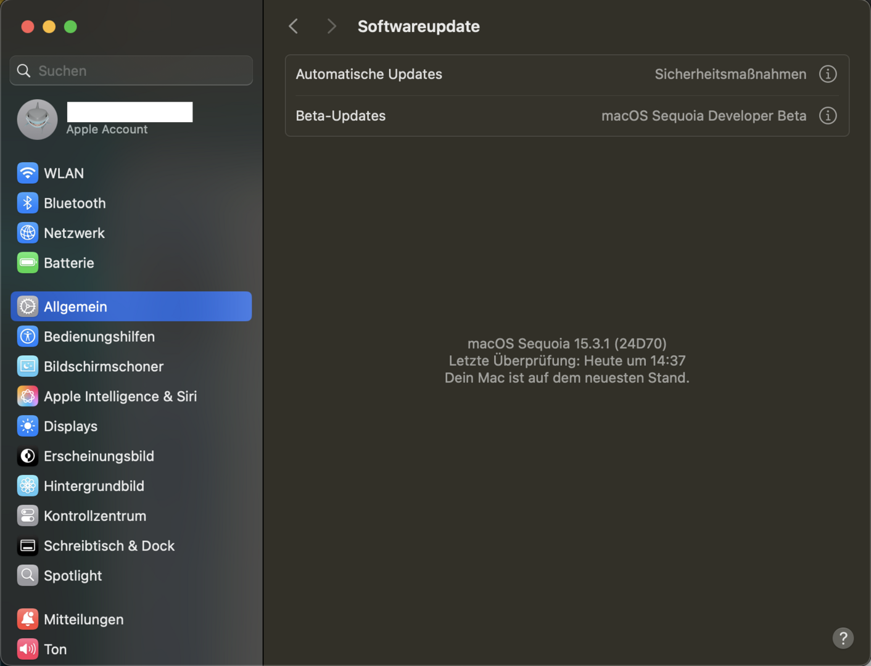Click the Softwareupdate page title
Screen dimensions: 871x666
(419, 27)
